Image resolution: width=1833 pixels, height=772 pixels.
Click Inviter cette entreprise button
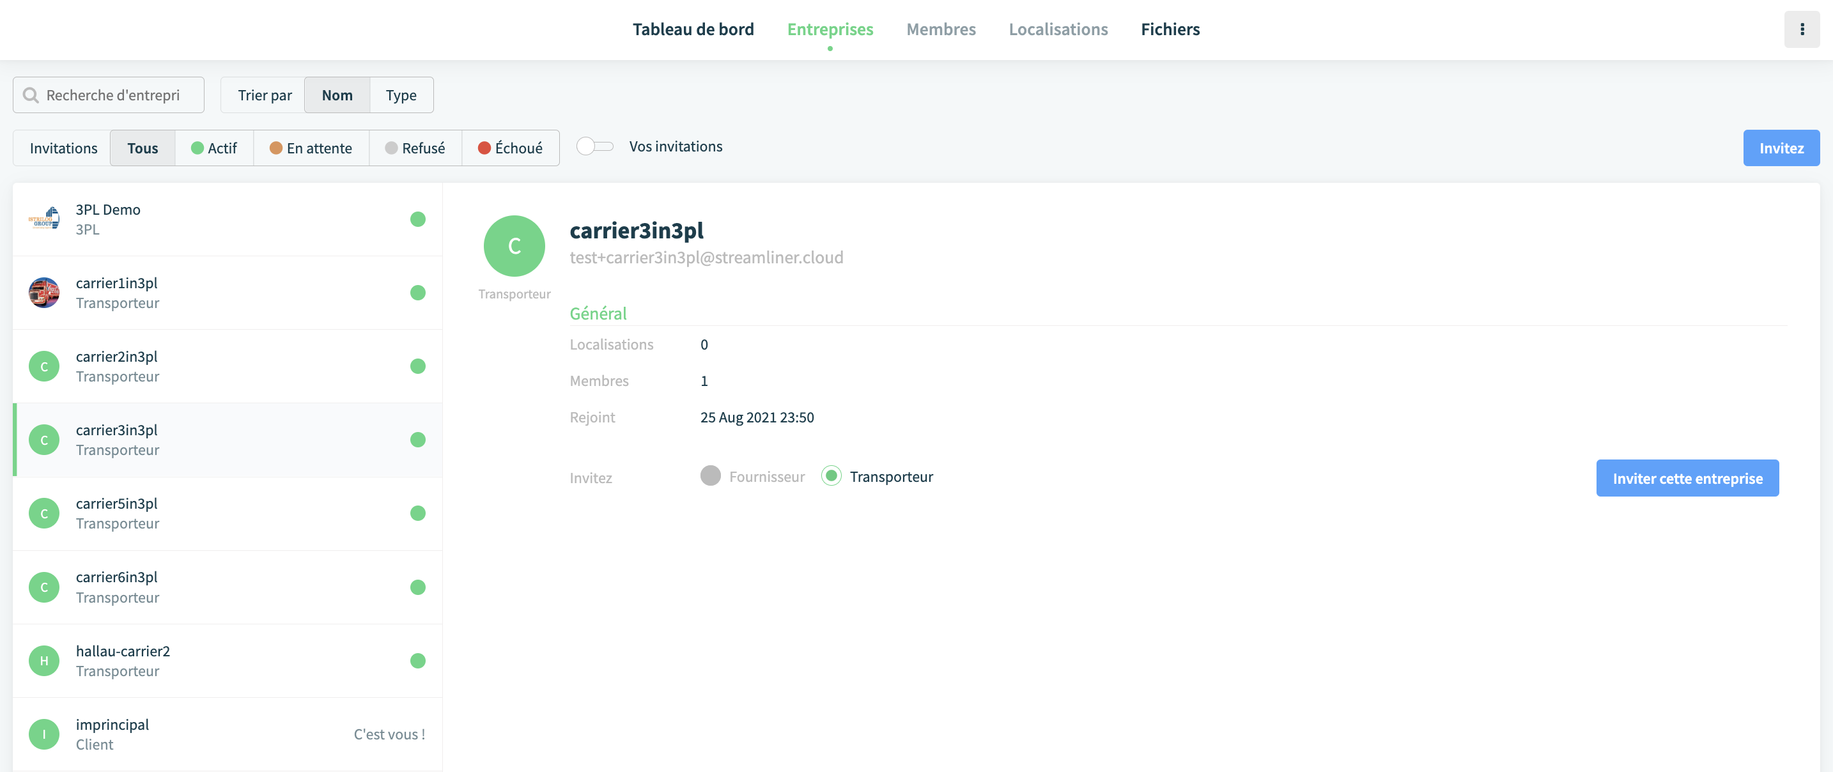pyautogui.click(x=1687, y=478)
